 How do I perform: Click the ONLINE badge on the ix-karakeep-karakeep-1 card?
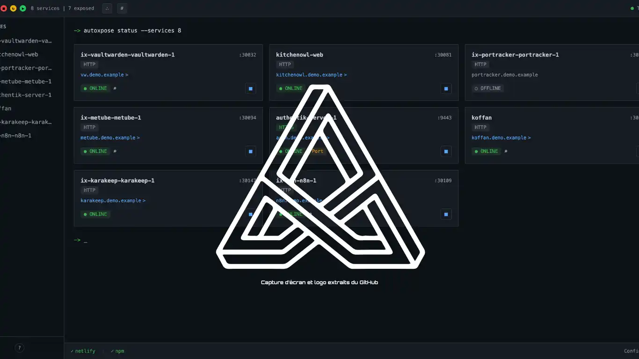95,214
